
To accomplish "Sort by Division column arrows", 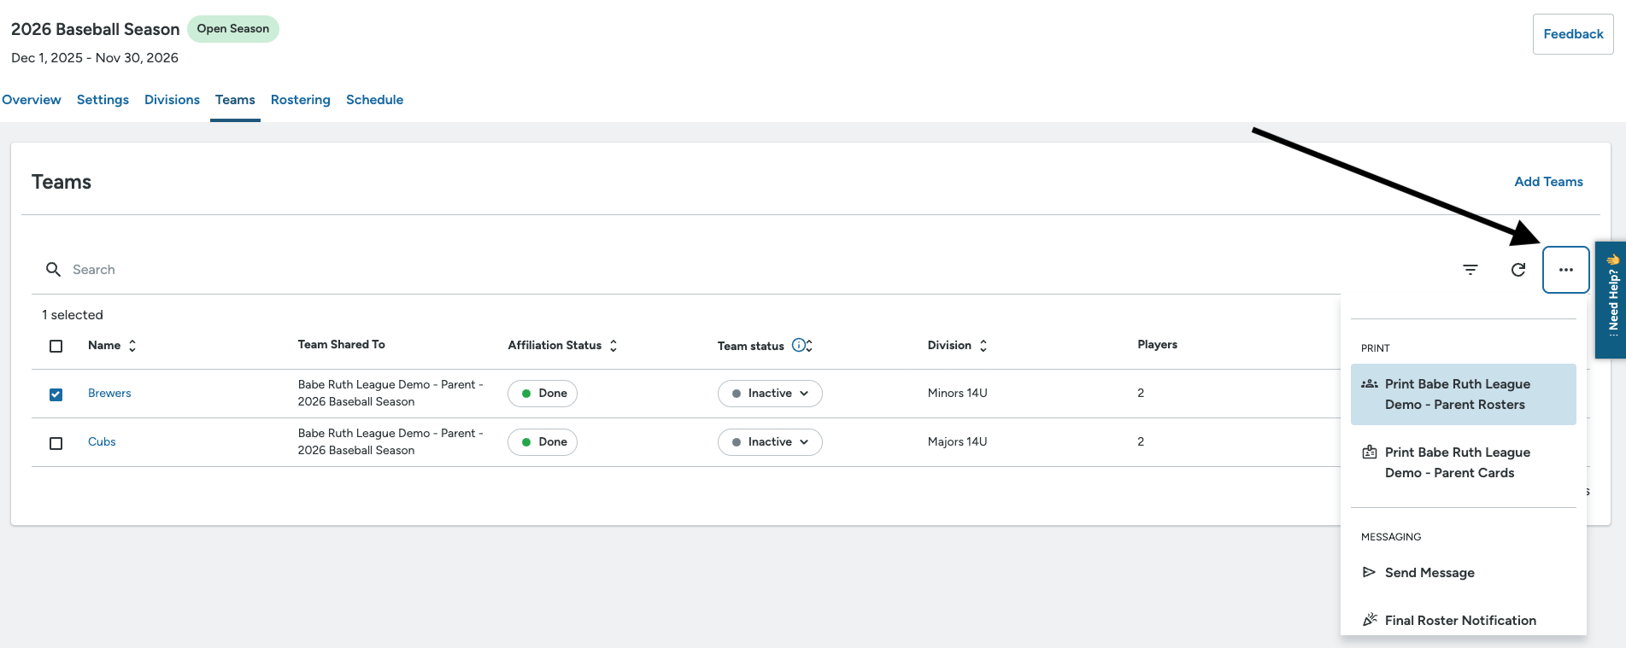I will pyautogui.click(x=983, y=346).
